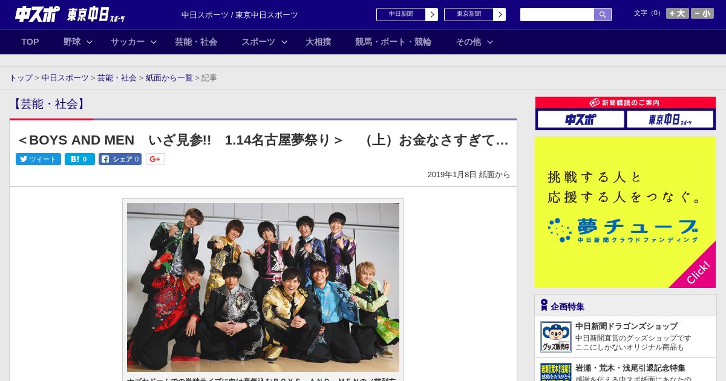Click the arrow next to 東京新聞
Screen dimensions: 726x381
pyautogui.click(x=500, y=15)
